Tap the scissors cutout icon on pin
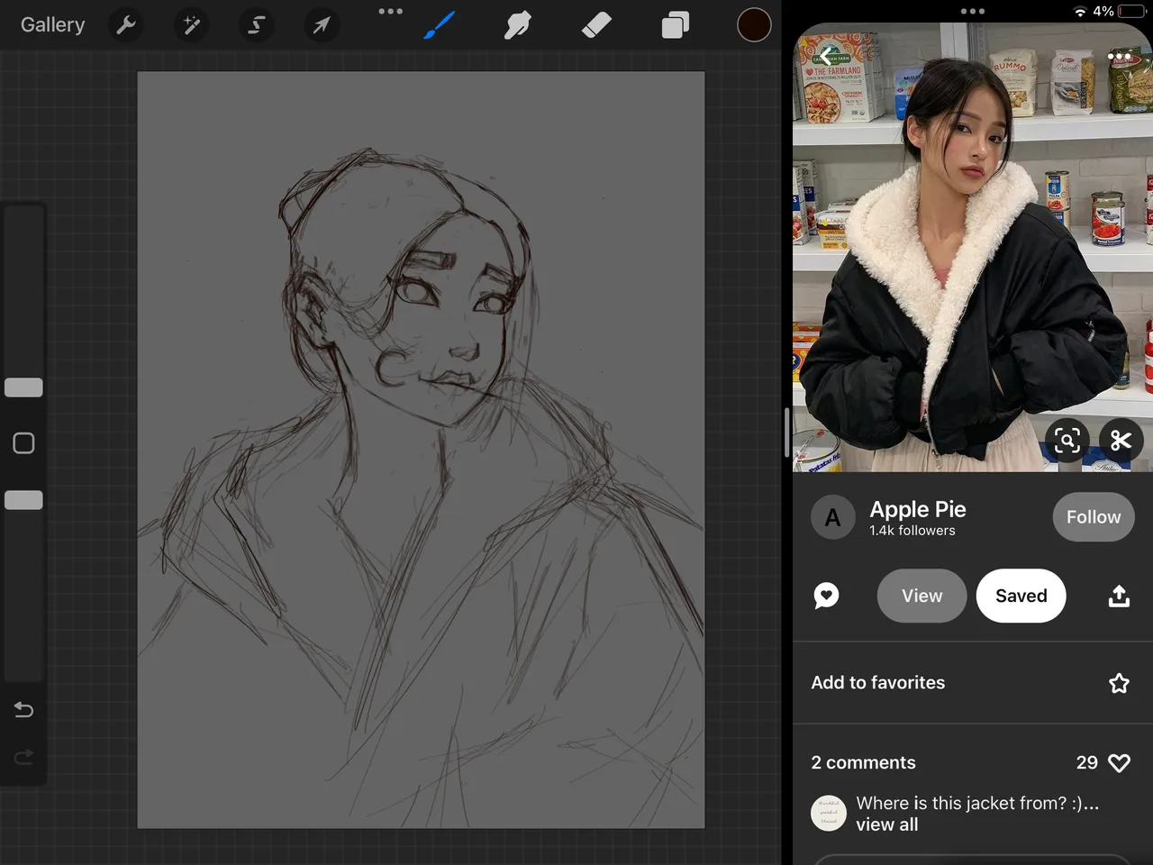Viewport: 1153px width, 865px height. (1121, 441)
